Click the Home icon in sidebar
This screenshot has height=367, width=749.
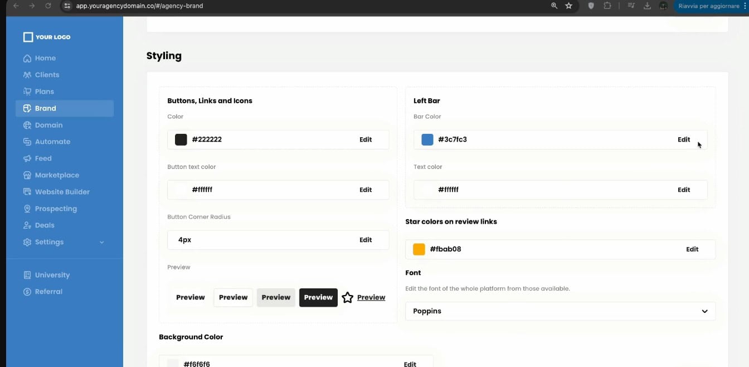click(x=27, y=58)
